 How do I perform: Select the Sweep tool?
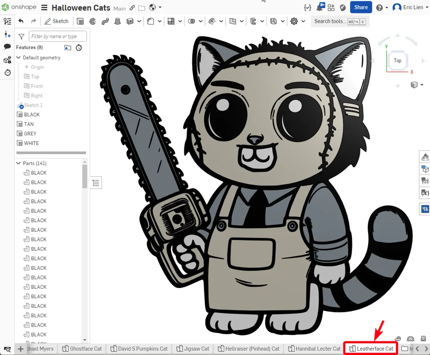[105, 21]
